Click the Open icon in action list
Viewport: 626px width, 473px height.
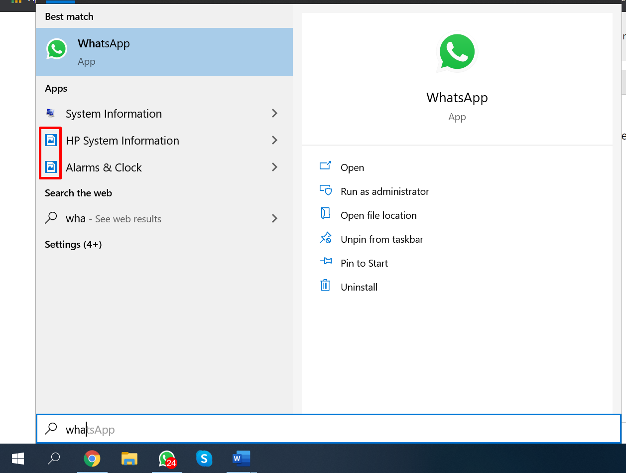pos(325,165)
